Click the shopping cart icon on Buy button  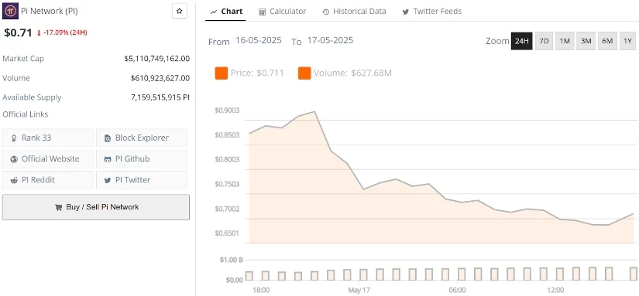pyautogui.click(x=59, y=207)
